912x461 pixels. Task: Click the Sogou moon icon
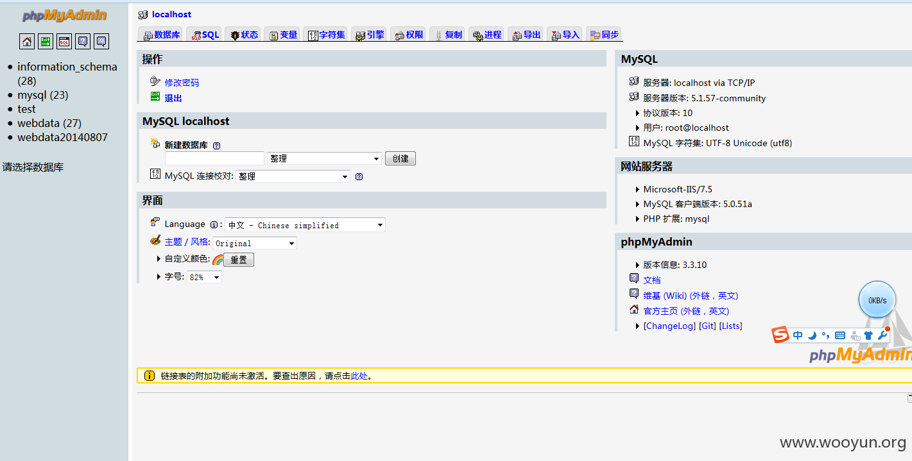812,335
